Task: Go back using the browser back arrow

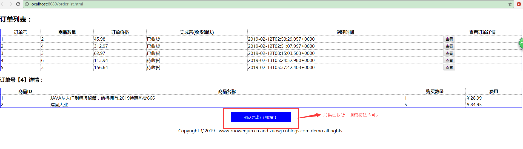Action: [3, 4]
